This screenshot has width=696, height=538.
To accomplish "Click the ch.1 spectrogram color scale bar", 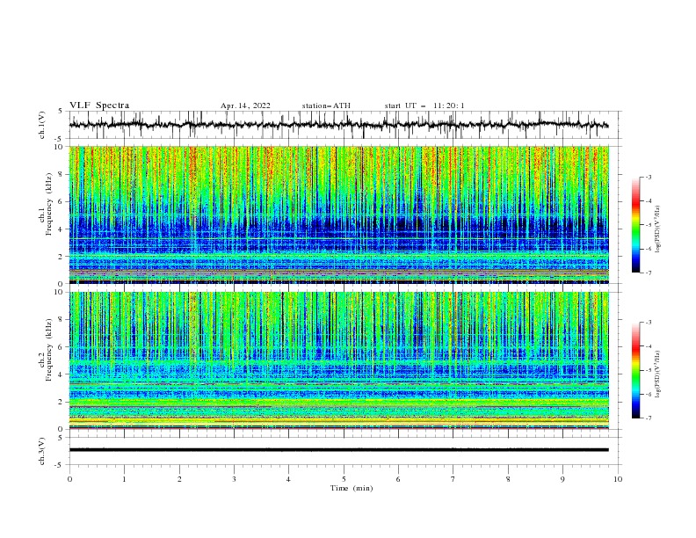I will click(635, 225).
